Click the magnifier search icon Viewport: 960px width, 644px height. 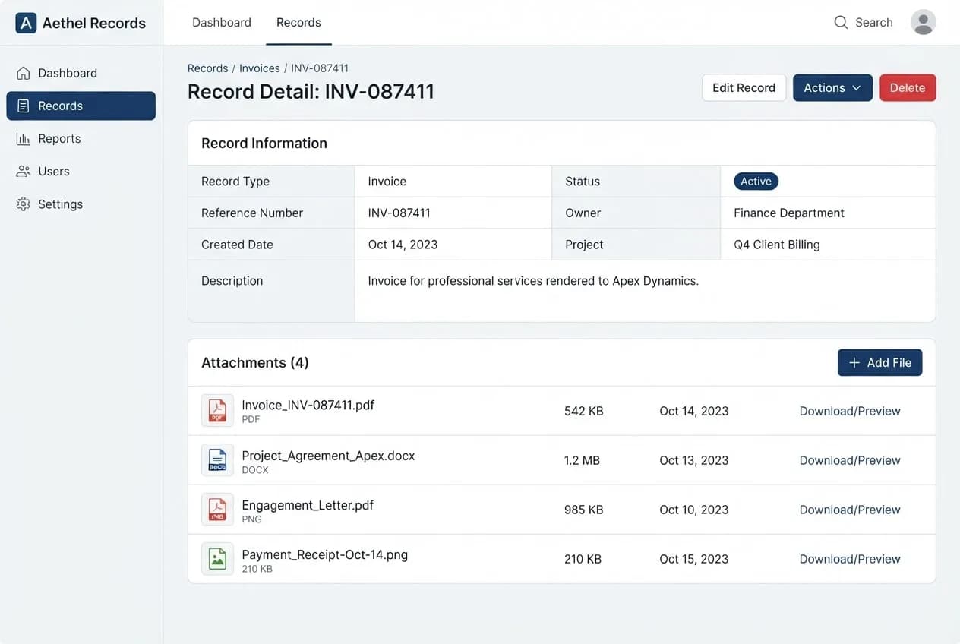(841, 23)
